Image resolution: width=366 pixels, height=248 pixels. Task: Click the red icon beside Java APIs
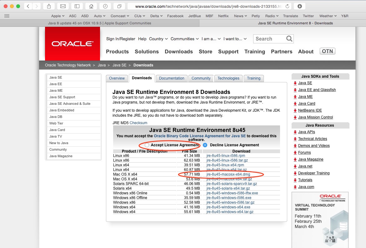tap(295, 132)
